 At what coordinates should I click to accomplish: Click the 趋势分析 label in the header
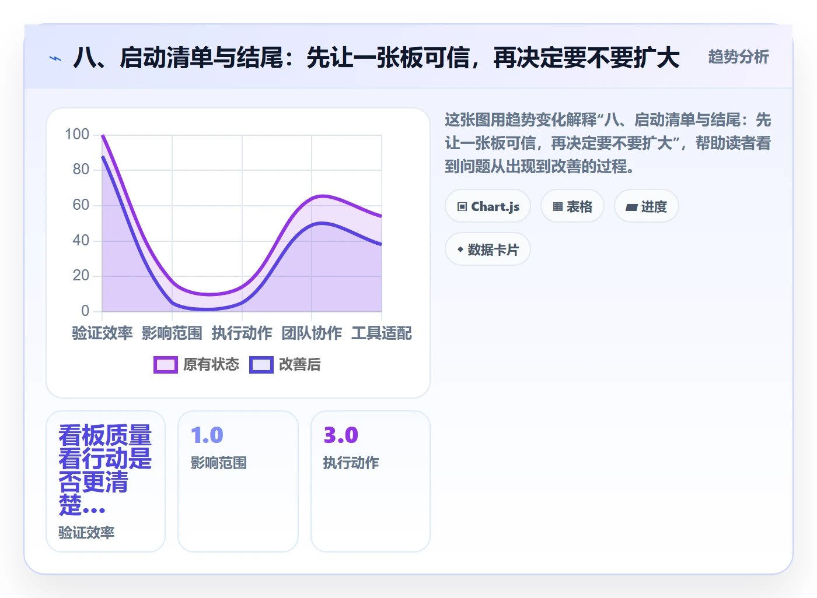(x=738, y=57)
